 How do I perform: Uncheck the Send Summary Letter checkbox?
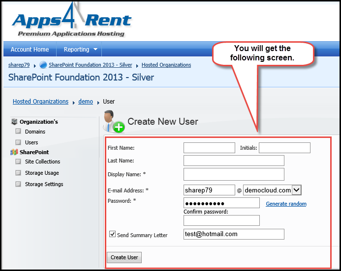pyautogui.click(x=112, y=234)
